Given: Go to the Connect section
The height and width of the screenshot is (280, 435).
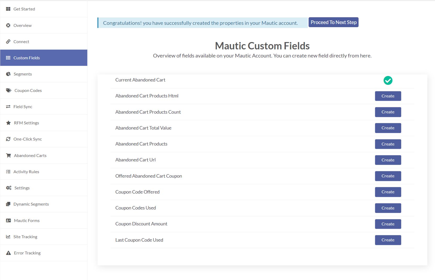Looking at the screenshot, I should (44, 42).
